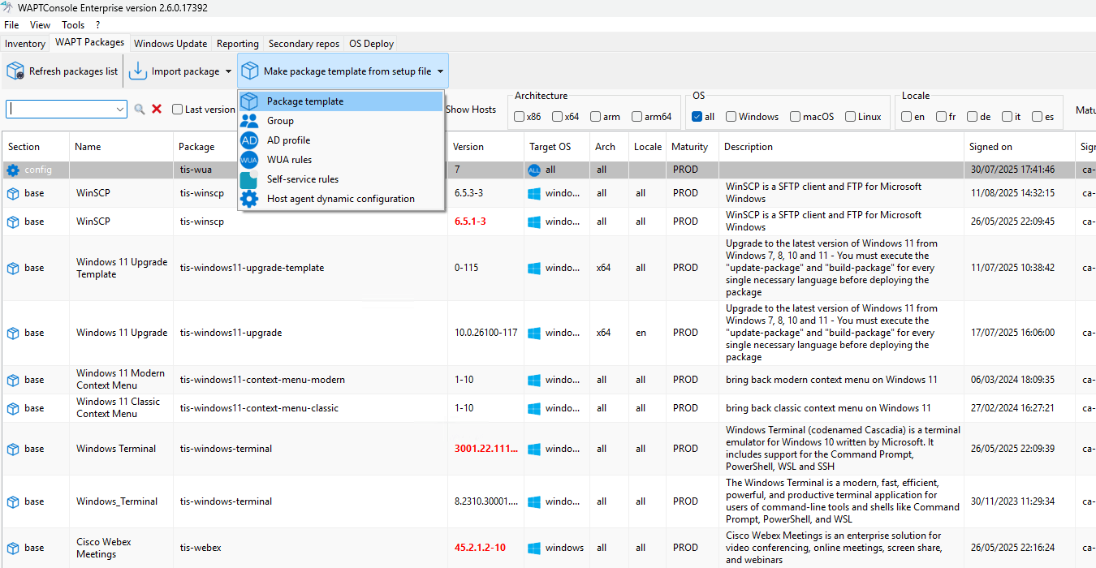Viewport: 1096px width, 568px height.
Task: Expand the Import package dropdown arrow
Action: (228, 71)
